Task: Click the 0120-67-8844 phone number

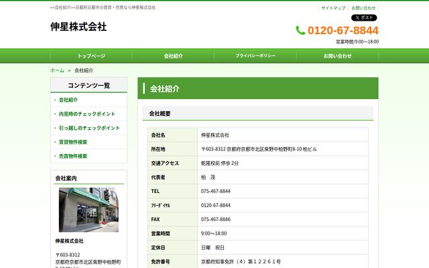Action: pyautogui.click(x=343, y=30)
